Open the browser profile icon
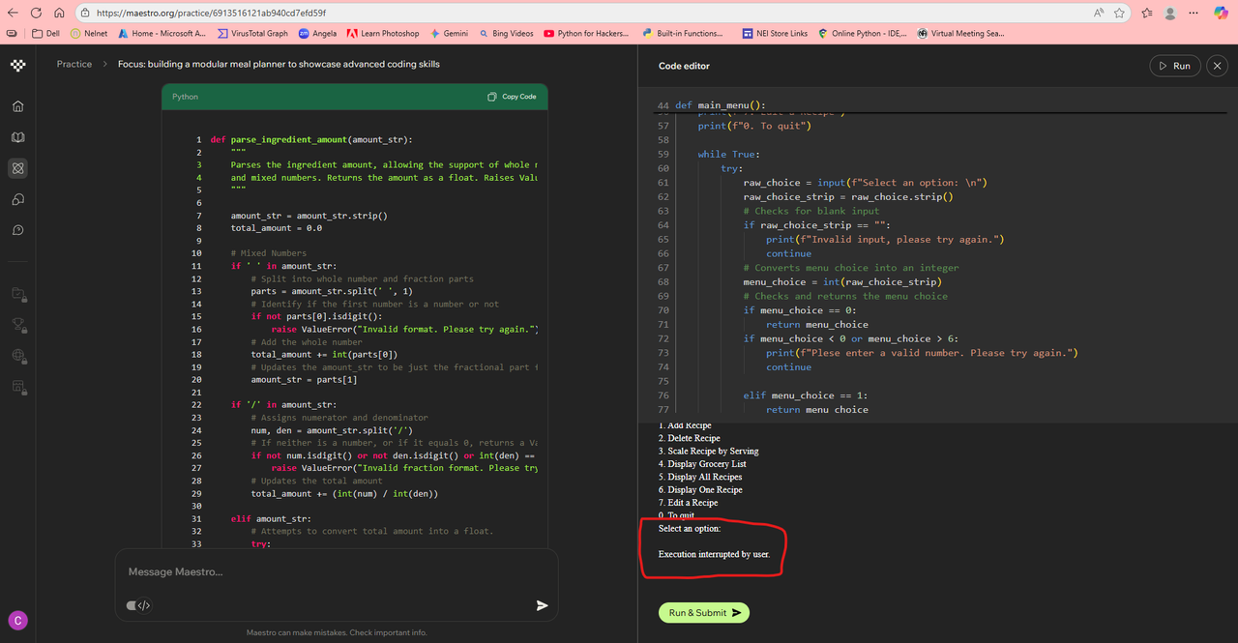Viewport: 1238px width, 643px height. [x=1170, y=14]
